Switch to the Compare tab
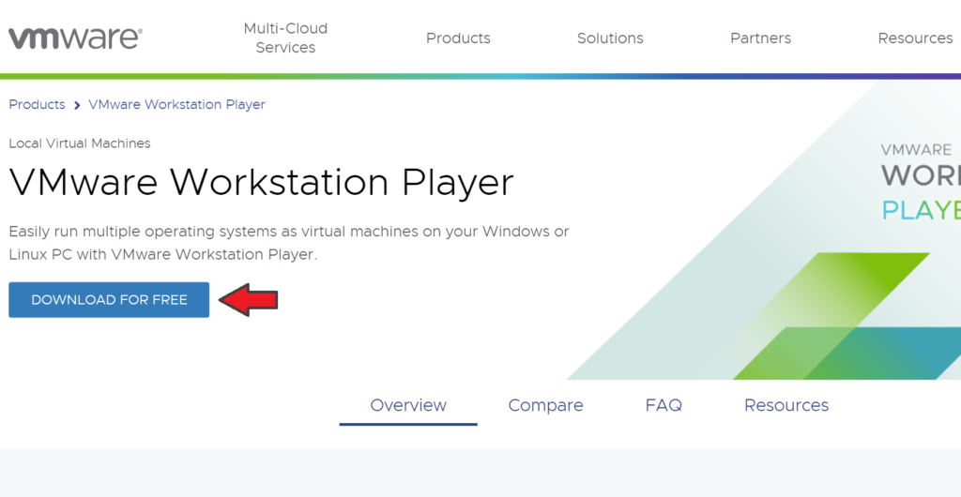This screenshot has height=497, width=961. point(545,405)
